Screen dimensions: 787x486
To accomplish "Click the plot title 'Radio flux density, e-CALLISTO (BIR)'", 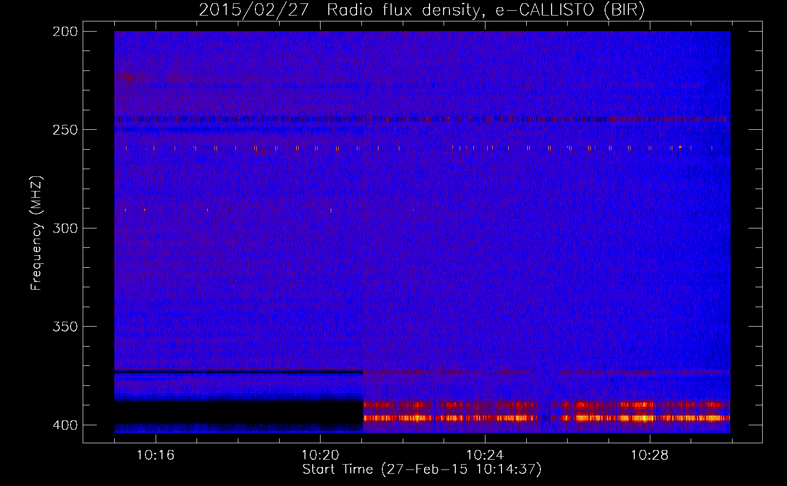I will click(x=485, y=10).
